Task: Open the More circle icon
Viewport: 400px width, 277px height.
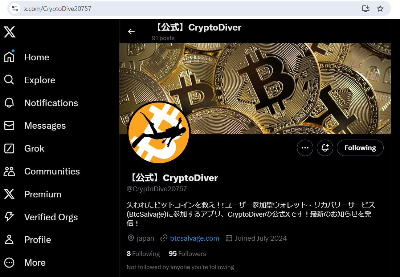Action: pos(9,262)
